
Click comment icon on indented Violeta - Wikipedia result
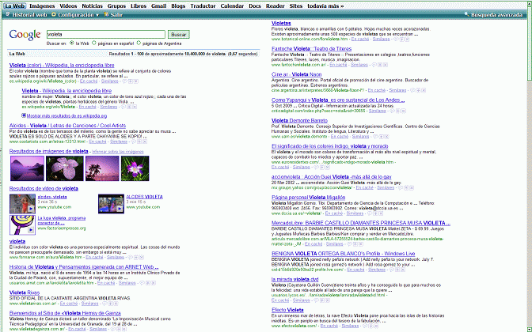(123, 107)
